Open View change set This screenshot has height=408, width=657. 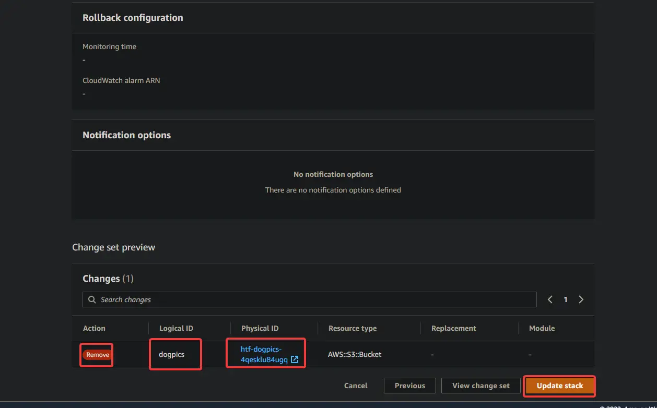480,386
